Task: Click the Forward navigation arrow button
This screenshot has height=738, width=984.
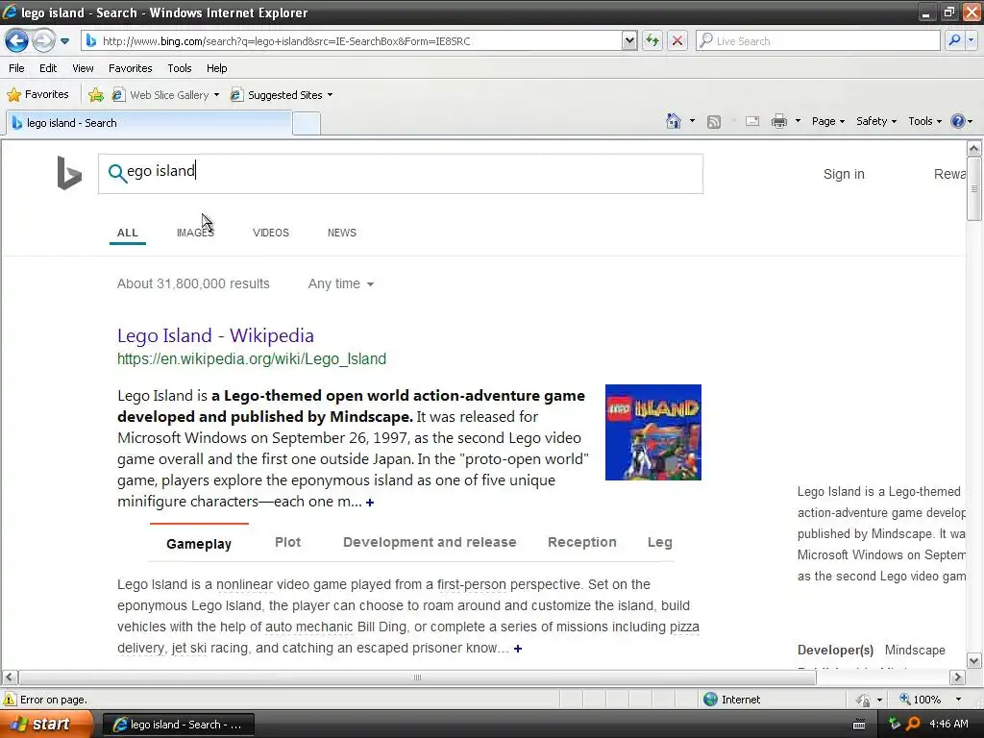Action: point(43,41)
